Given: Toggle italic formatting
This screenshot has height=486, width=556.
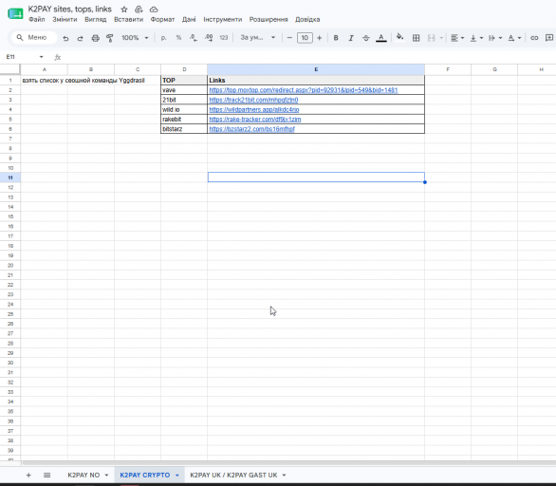Looking at the screenshot, I should (x=351, y=38).
